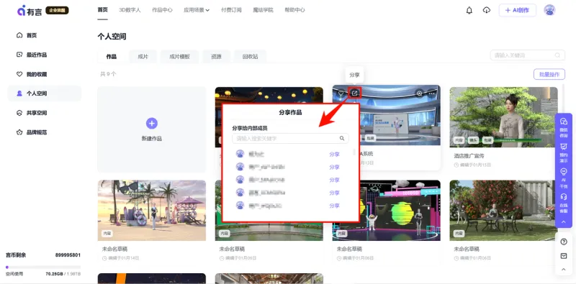Screen dimensions: 576x284
Task: Focus the 请输入关键词 search field
Action: [x=528, y=55]
